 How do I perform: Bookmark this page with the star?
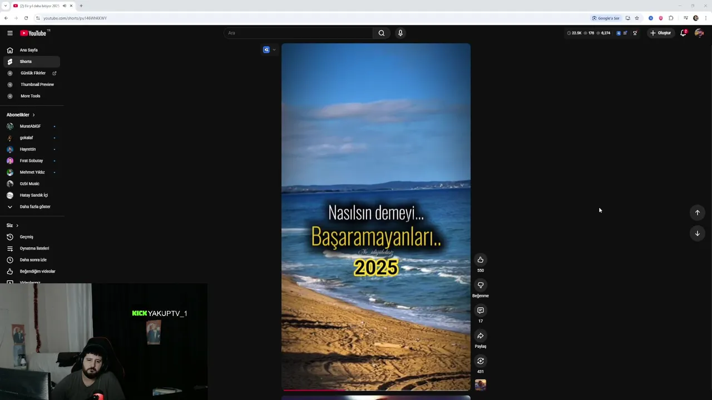[637, 18]
